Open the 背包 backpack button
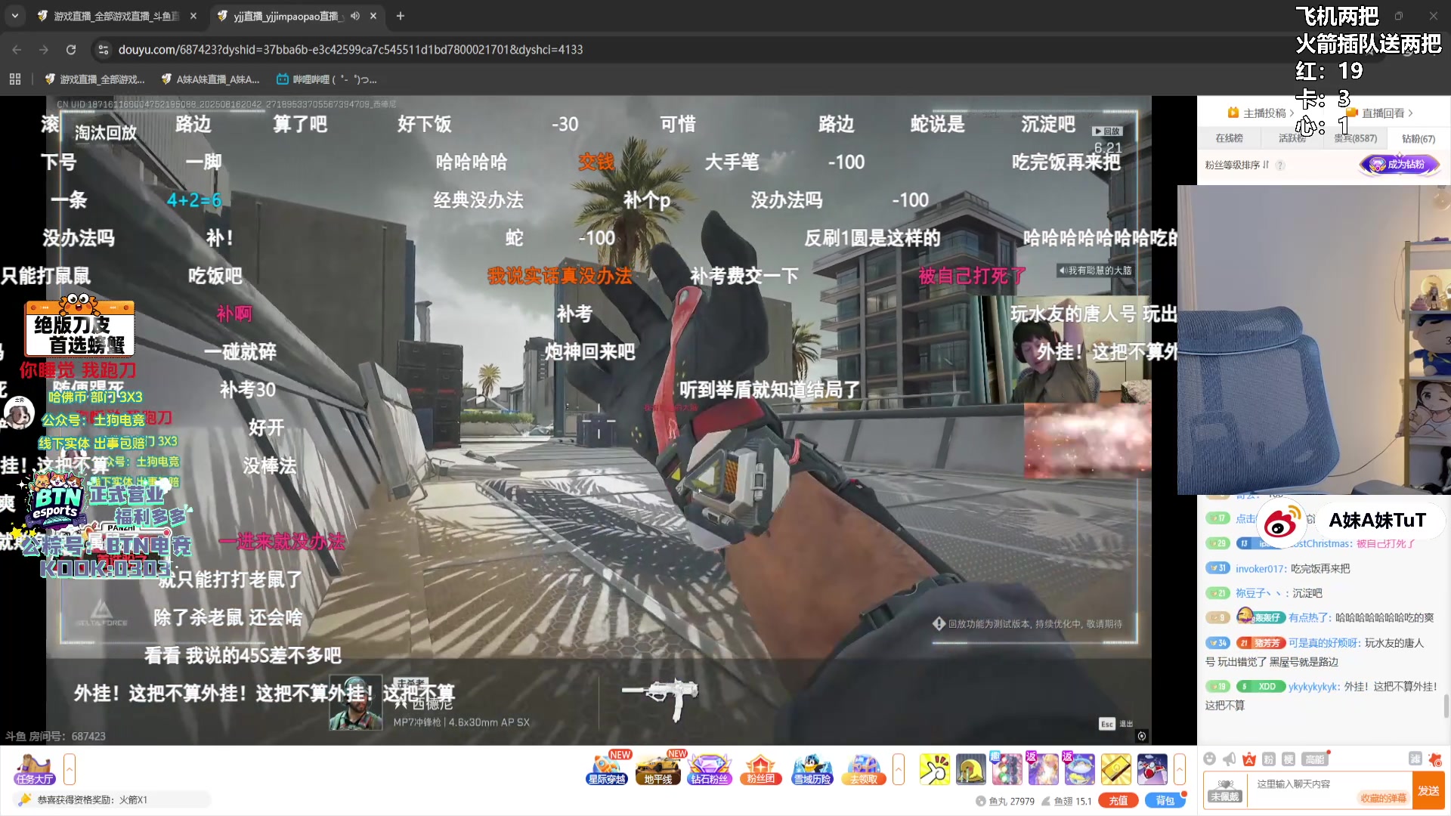 (1165, 801)
